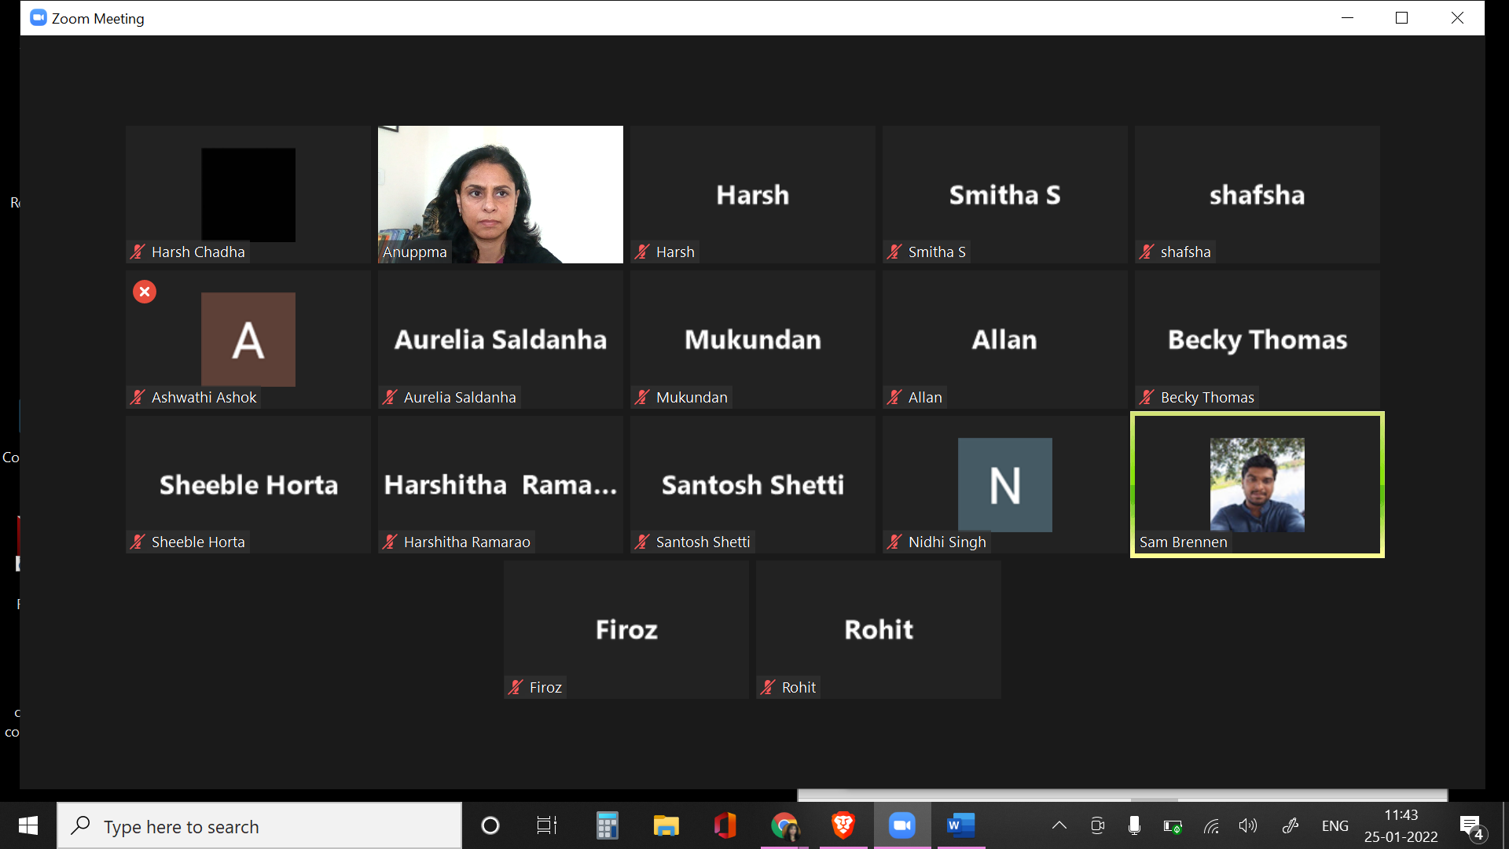The image size is (1509, 849).
Task: Open the Brave browser from the taskbar
Action: click(x=843, y=825)
